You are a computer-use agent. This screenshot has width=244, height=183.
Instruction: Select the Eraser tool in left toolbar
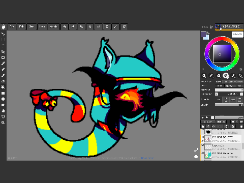3,81
